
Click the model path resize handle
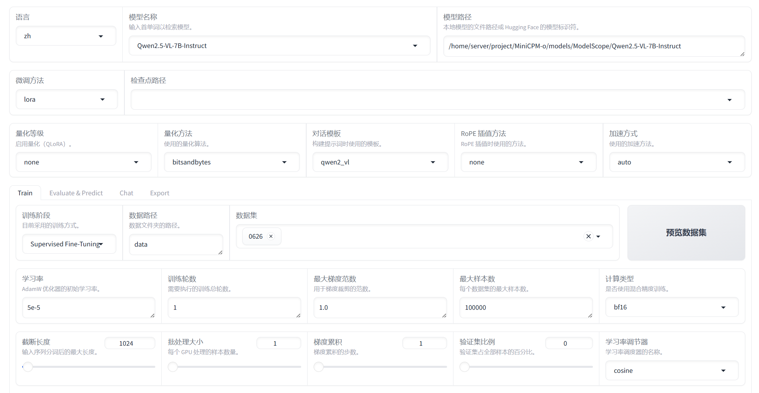(742, 54)
